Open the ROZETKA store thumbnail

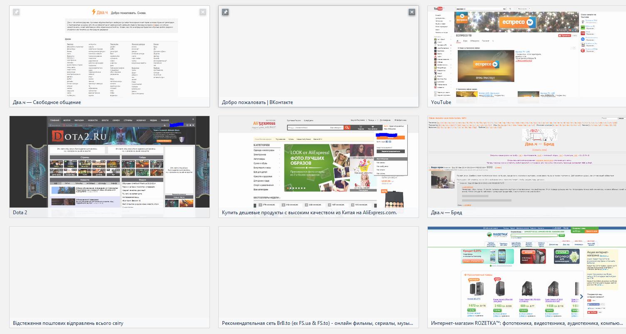527,272
